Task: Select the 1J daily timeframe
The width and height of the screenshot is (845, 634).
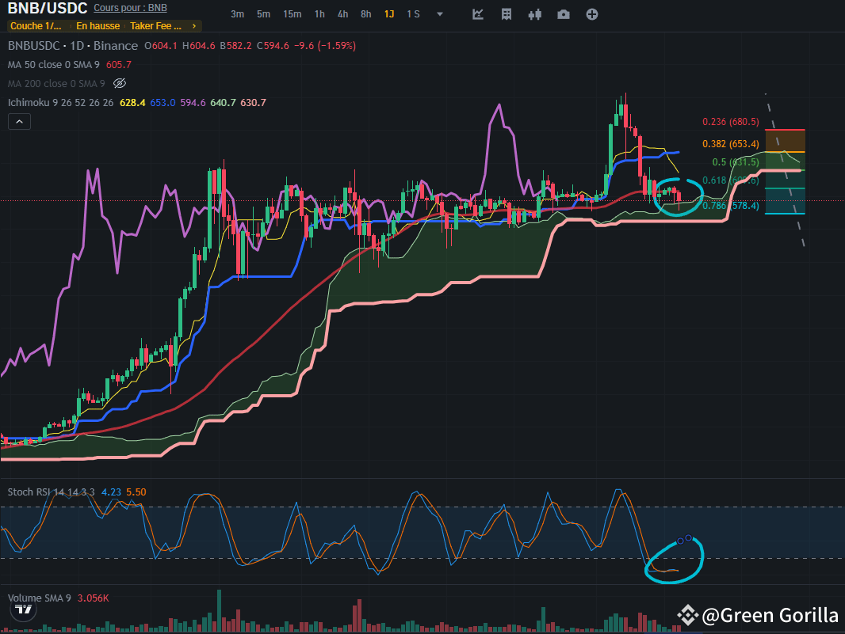Action: (389, 14)
